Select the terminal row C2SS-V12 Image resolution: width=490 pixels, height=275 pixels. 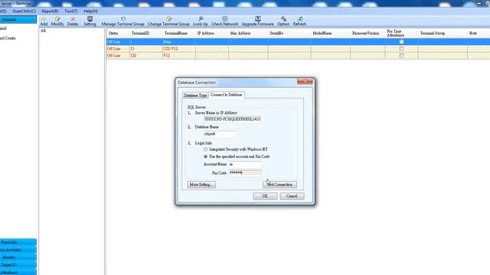tap(298, 49)
